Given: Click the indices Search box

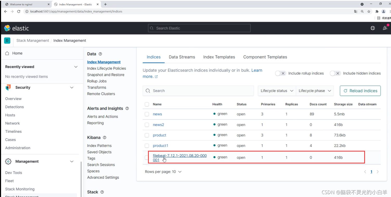Looking at the screenshot, I should pyautogui.click(x=198, y=91).
